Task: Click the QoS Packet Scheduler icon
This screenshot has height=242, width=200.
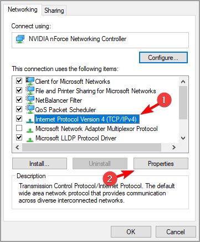Action: coord(30,109)
